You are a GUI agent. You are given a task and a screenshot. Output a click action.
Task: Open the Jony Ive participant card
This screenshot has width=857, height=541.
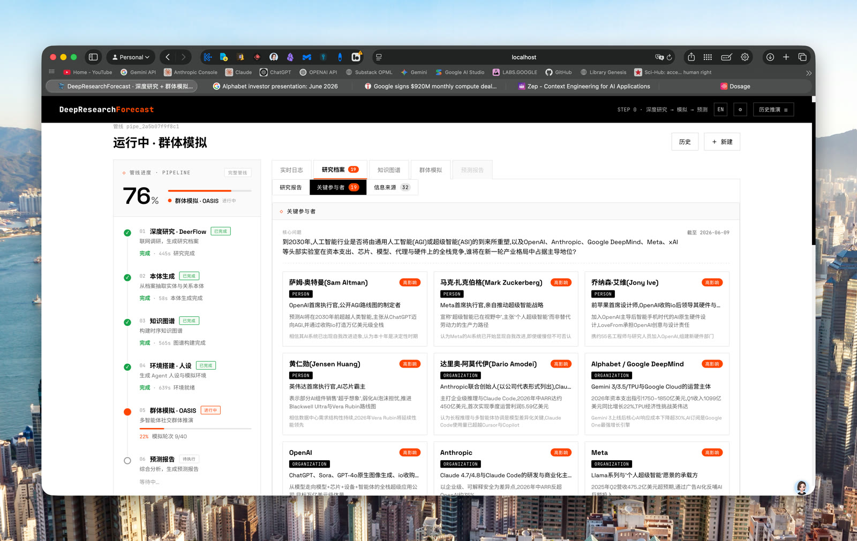click(657, 309)
